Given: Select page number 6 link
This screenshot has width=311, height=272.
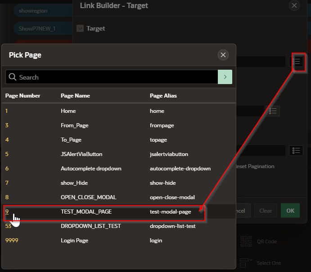Looking at the screenshot, I should 7,169.
